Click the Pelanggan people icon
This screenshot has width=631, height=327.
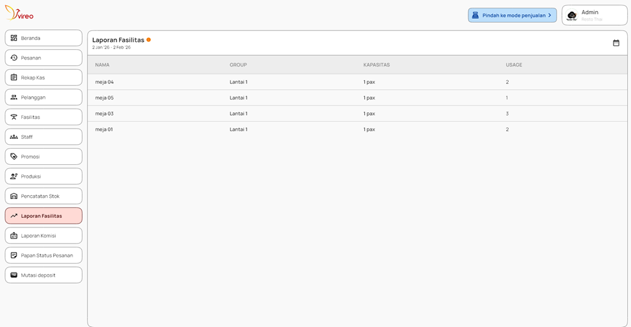(14, 98)
